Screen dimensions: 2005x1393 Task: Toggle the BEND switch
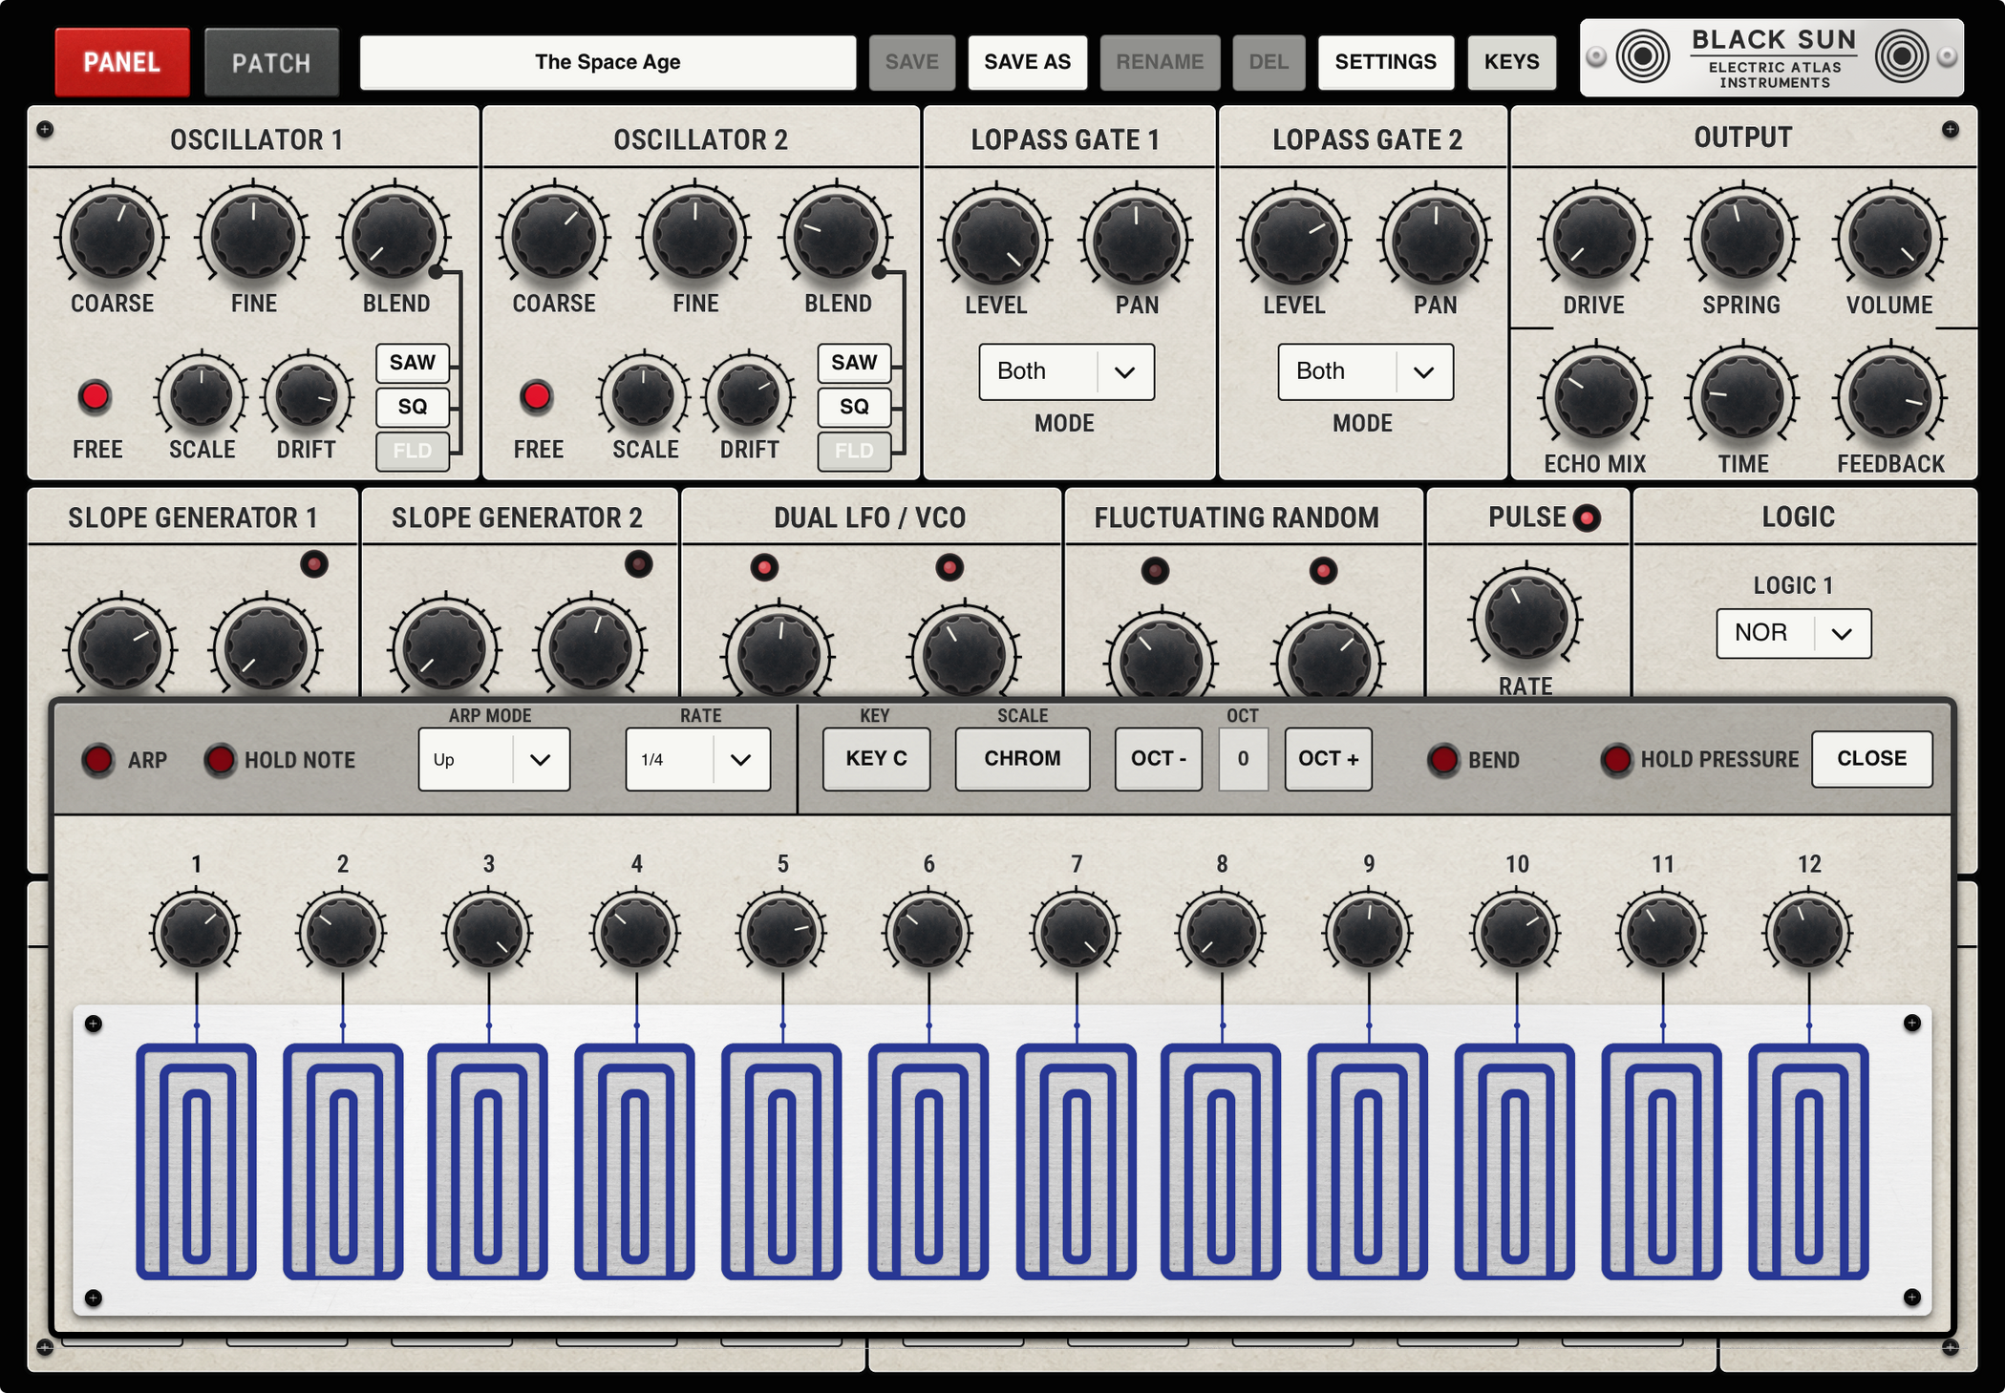(x=1443, y=760)
